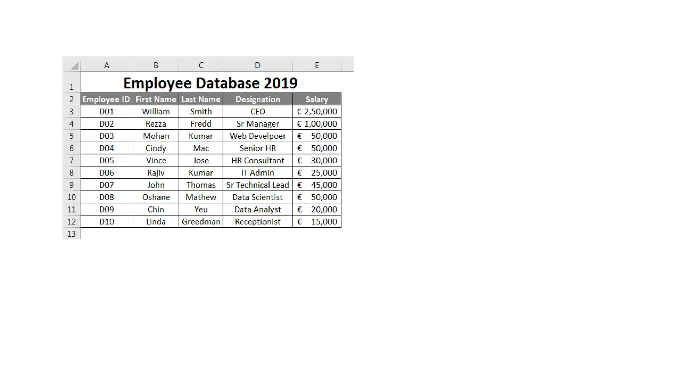This screenshot has height=383, width=681.
Task: Select row 5 header
Action: (71, 136)
